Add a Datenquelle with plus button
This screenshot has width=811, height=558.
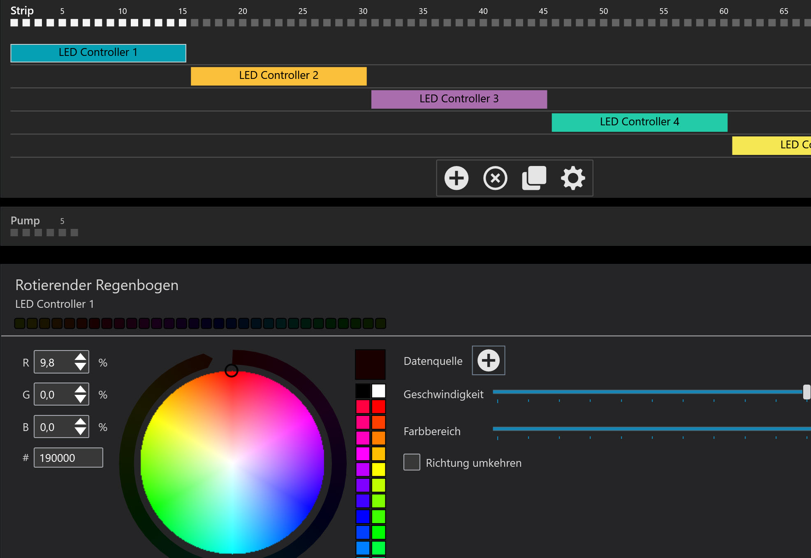[x=488, y=360]
